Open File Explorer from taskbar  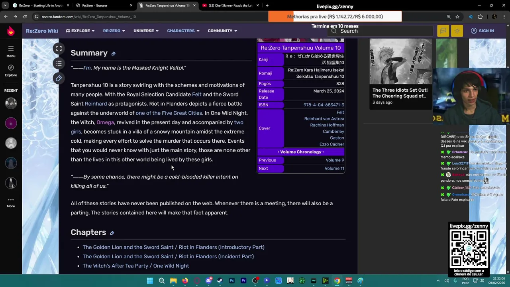click(x=173, y=281)
